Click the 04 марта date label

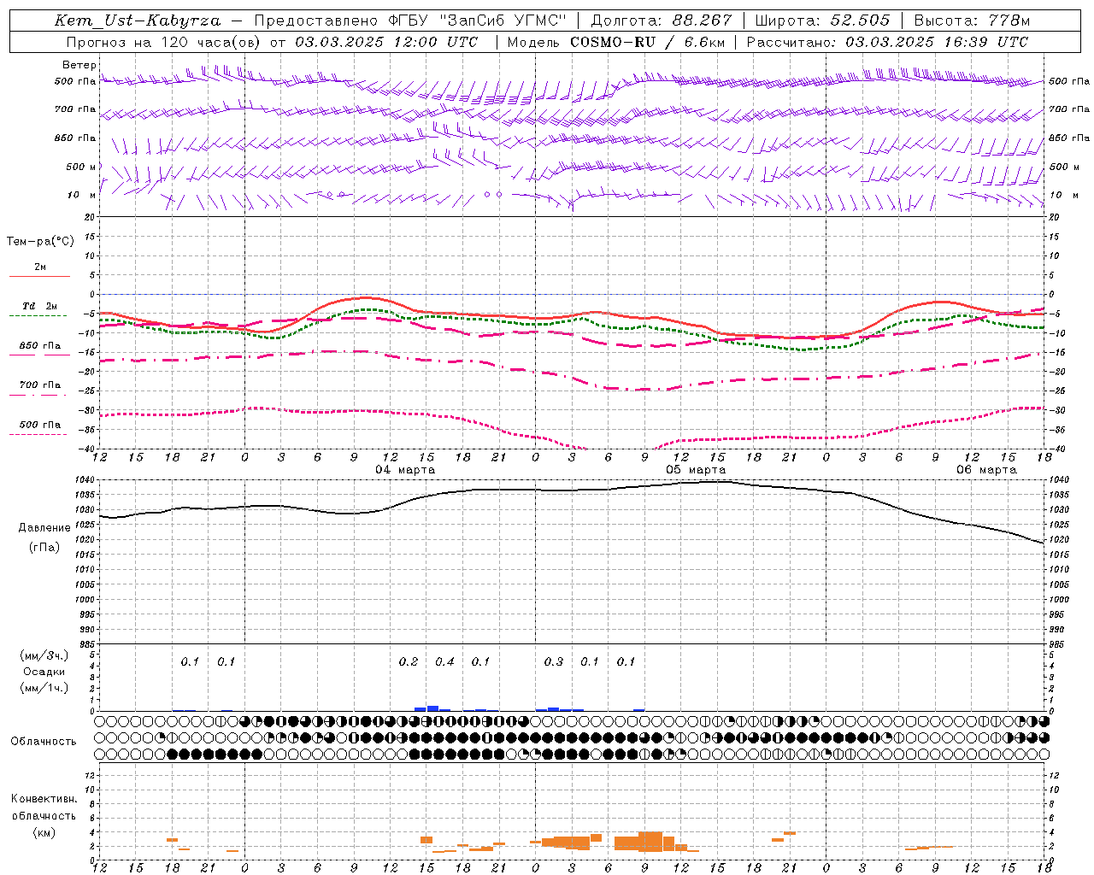[405, 470]
